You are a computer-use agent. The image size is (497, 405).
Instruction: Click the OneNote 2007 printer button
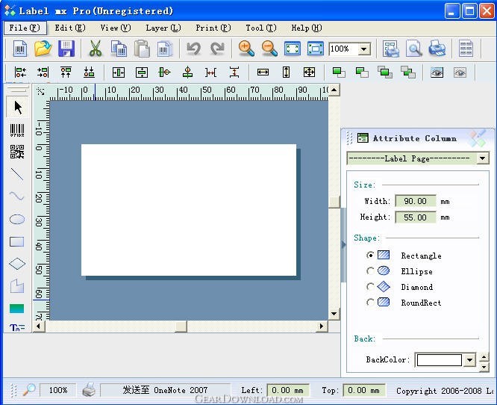pos(165,390)
